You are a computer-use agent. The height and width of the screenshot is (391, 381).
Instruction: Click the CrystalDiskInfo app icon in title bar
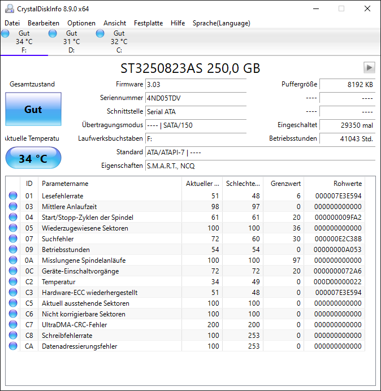point(9,8)
